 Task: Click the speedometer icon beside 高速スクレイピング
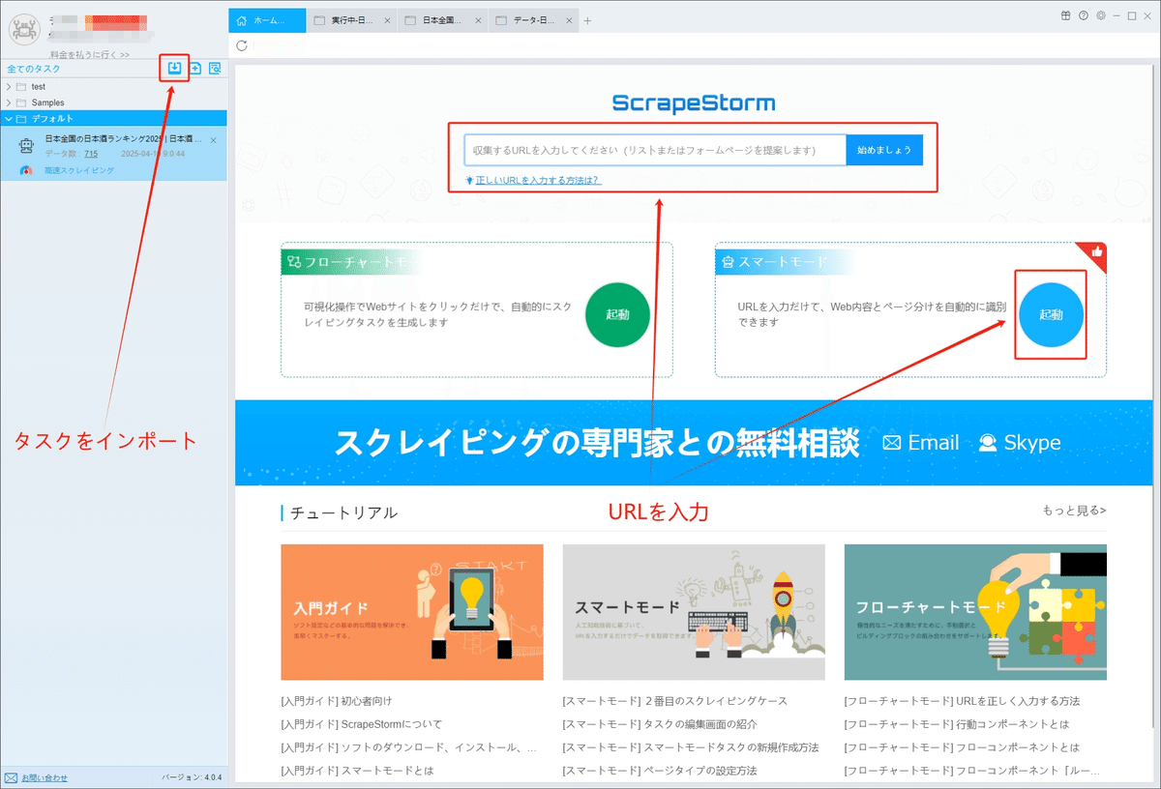27,170
